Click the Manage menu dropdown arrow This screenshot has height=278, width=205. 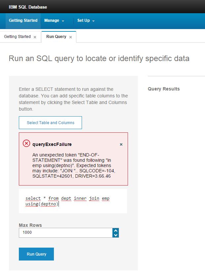[63, 21]
